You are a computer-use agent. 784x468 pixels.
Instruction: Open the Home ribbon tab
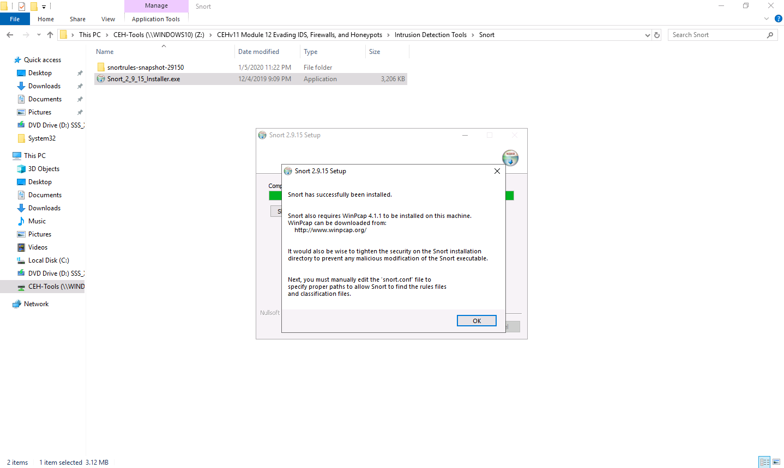click(46, 19)
